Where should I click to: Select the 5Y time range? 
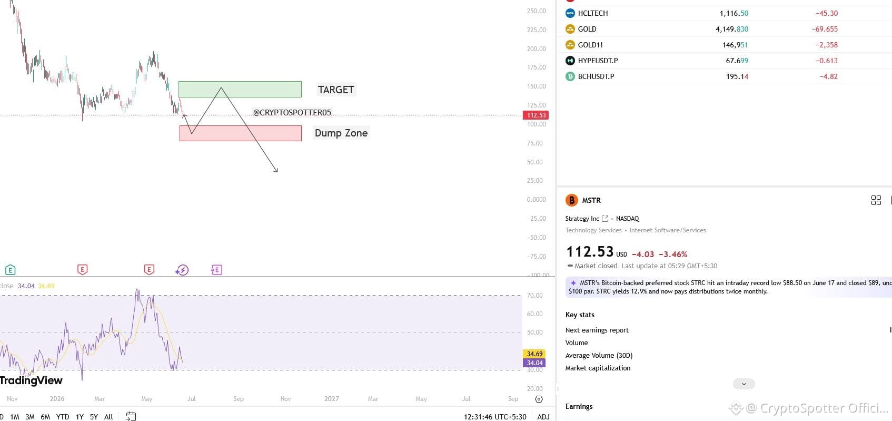94,417
